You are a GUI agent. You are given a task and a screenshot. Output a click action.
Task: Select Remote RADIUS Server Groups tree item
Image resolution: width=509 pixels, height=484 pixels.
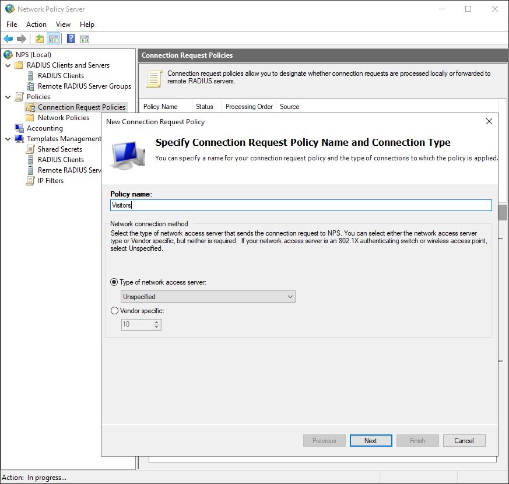click(85, 86)
